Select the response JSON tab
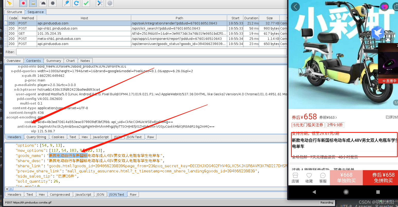 click(x=100, y=194)
